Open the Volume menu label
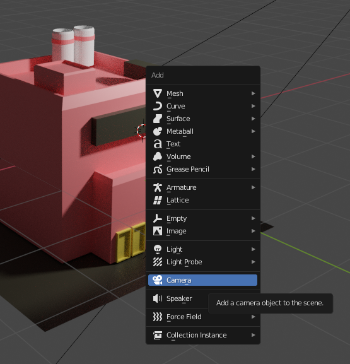350x364 pixels. pos(178,156)
